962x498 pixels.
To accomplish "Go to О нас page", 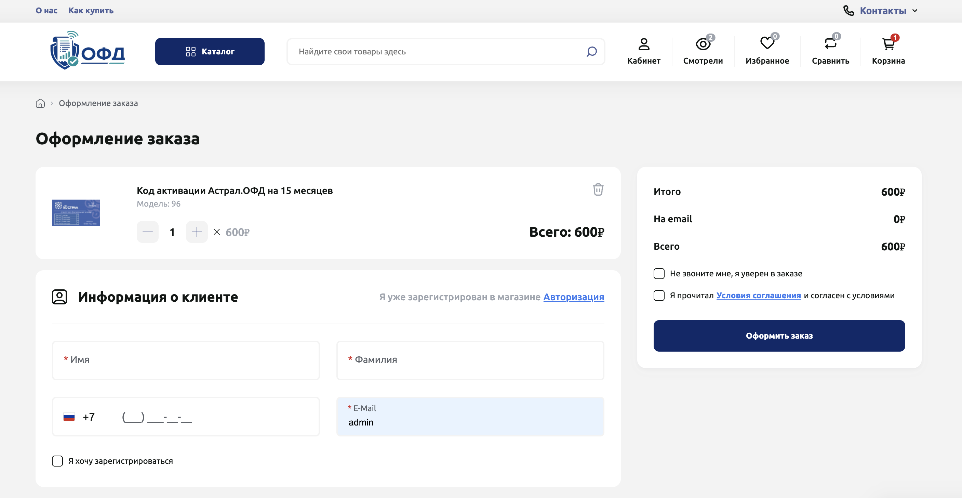I will click(x=47, y=11).
